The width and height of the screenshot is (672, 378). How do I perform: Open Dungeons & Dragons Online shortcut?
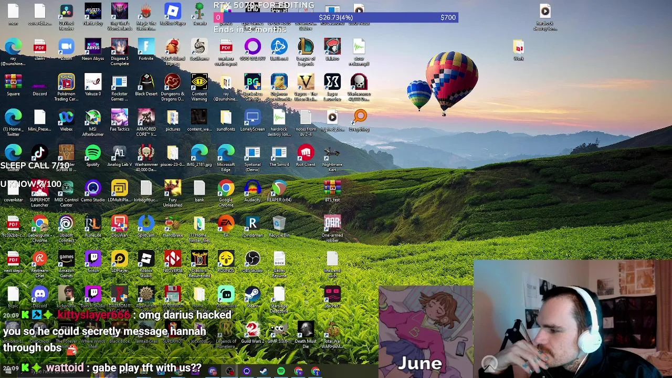click(x=173, y=87)
